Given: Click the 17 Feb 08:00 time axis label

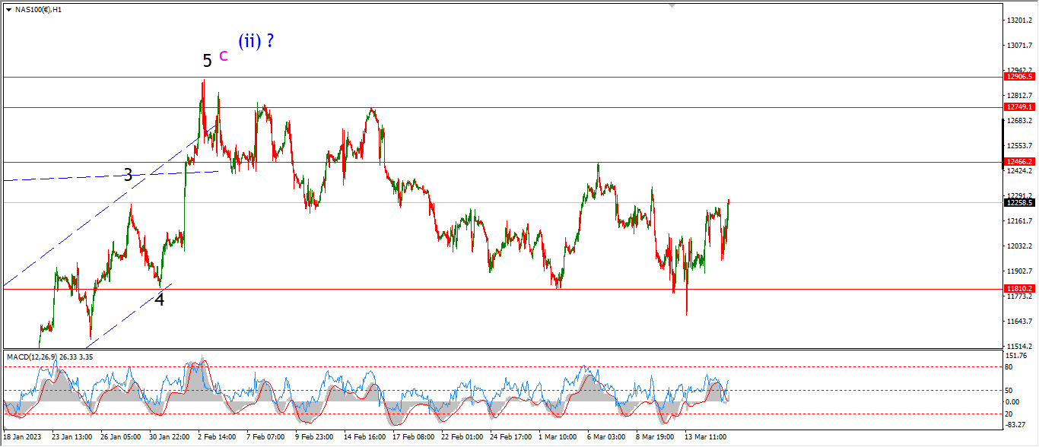Looking at the screenshot, I should [x=412, y=437].
